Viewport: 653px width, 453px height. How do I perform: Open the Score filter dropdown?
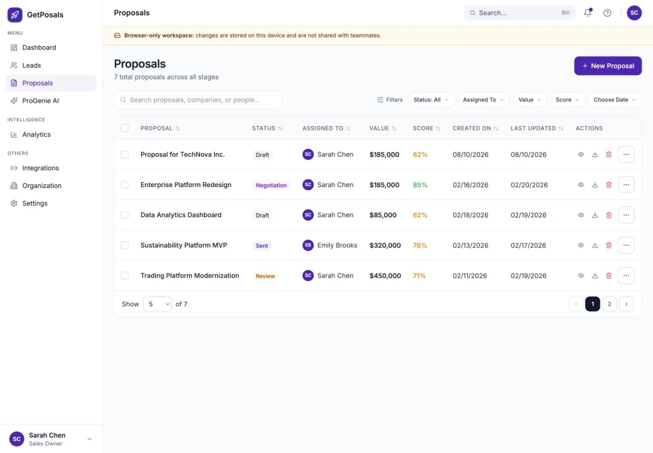click(568, 100)
